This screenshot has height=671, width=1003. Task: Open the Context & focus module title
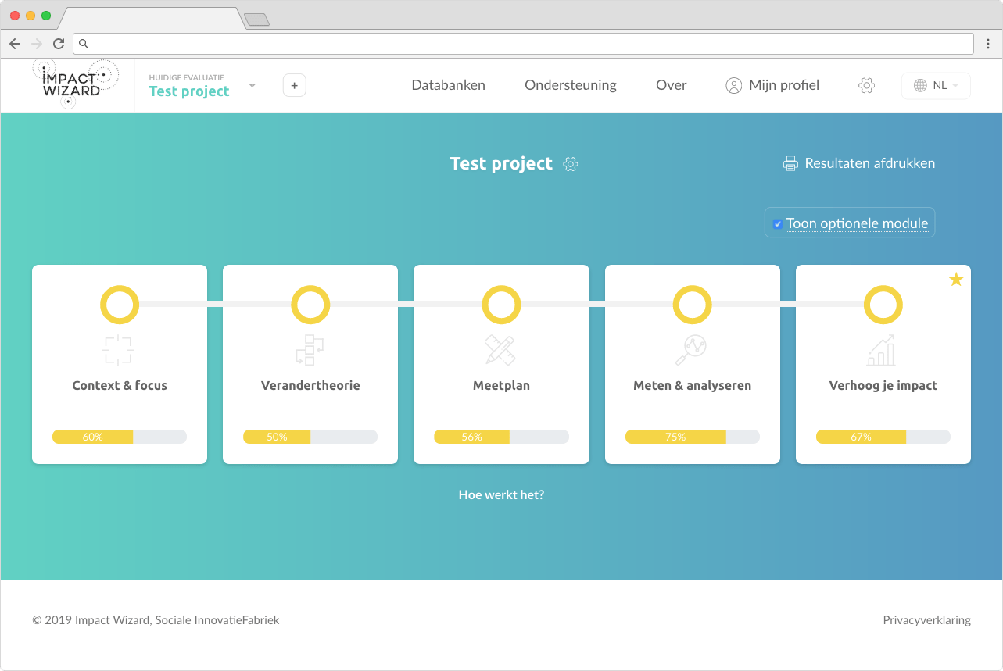pyautogui.click(x=120, y=385)
